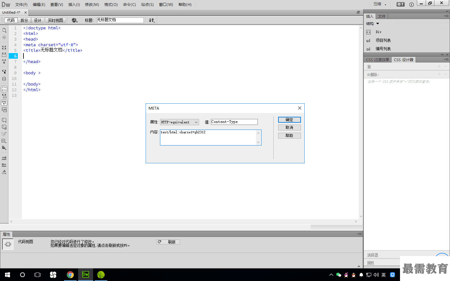Click the Collapse Selection icon
Image resolution: width=450 pixels, height=281 pixels.
(x=4, y=55)
